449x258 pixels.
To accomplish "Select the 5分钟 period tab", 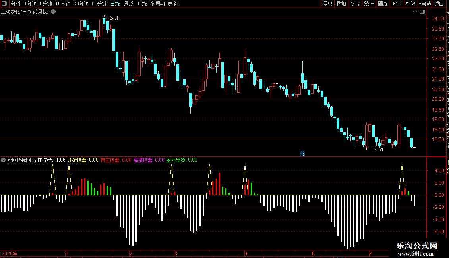I will click(46, 4).
